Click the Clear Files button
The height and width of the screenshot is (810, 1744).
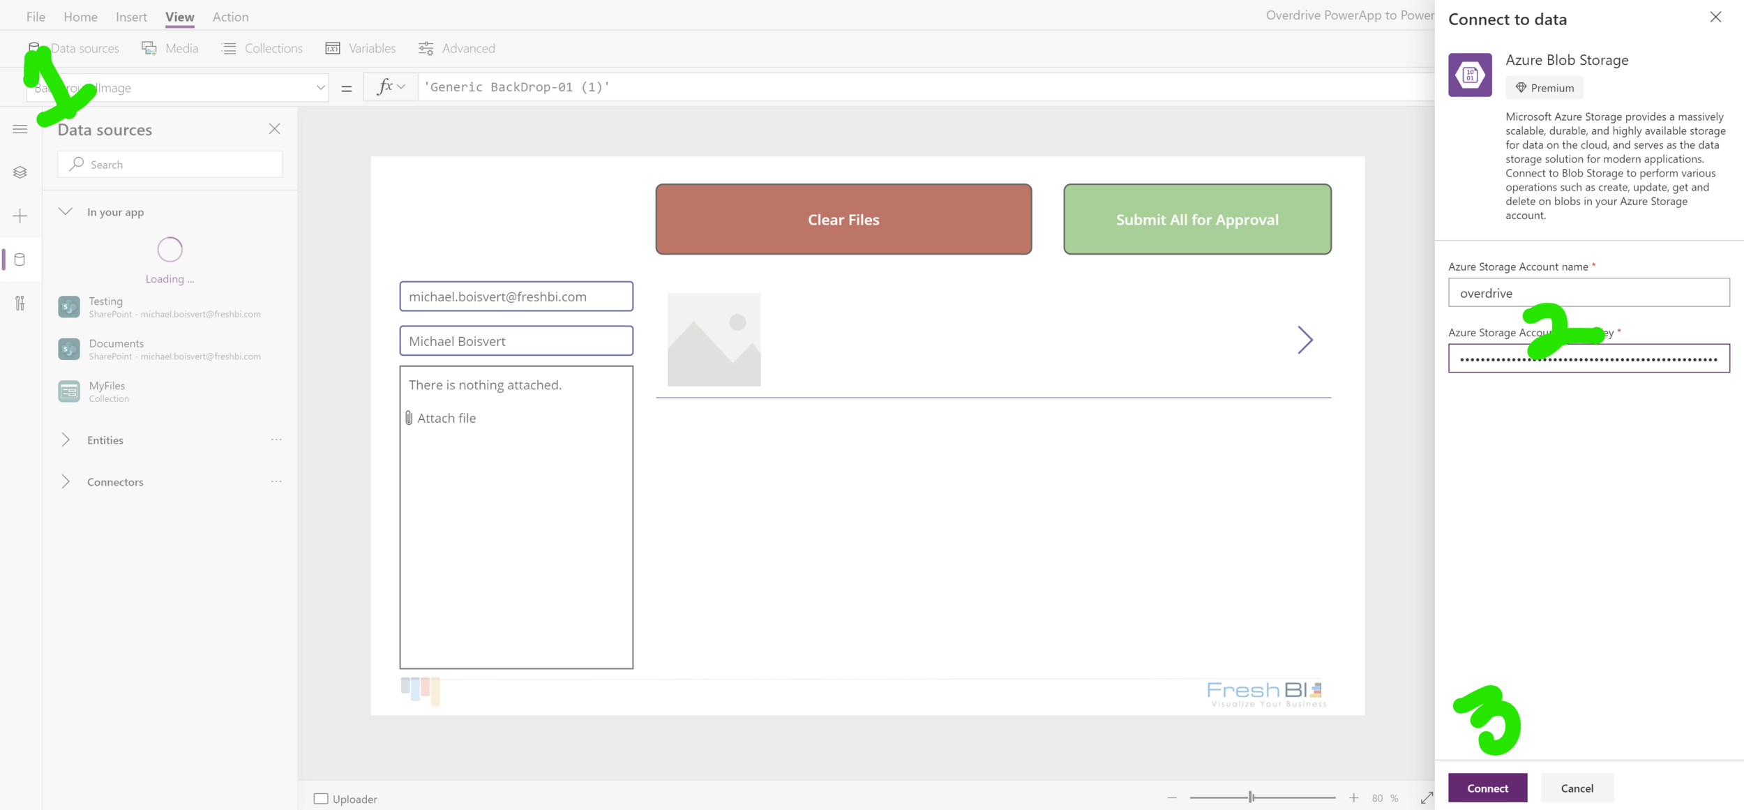pyautogui.click(x=843, y=219)
